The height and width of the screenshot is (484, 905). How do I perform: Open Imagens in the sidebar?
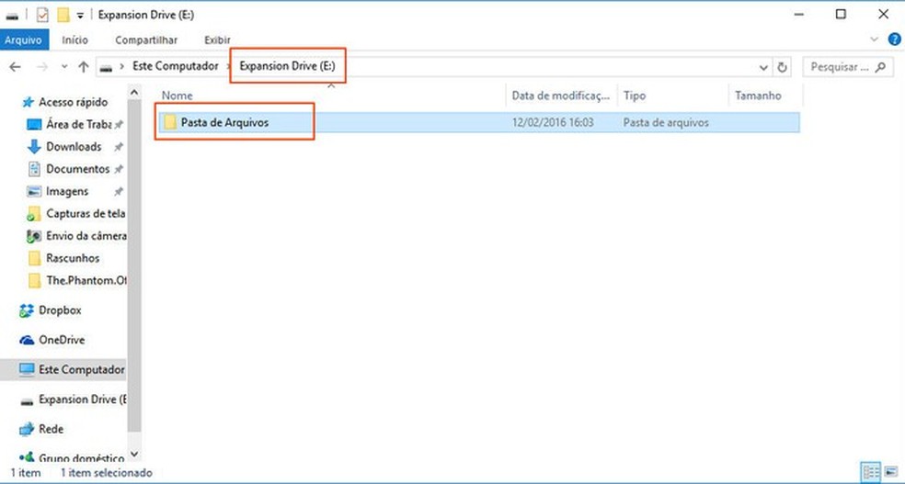tap(67, 191)
